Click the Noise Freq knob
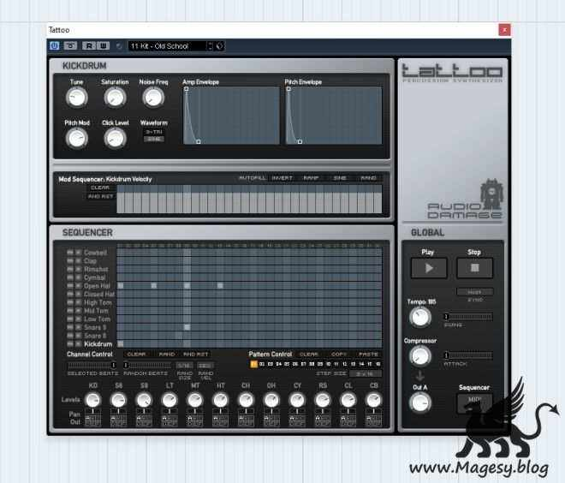The image size is (565, 483). [x=153, y=98]
